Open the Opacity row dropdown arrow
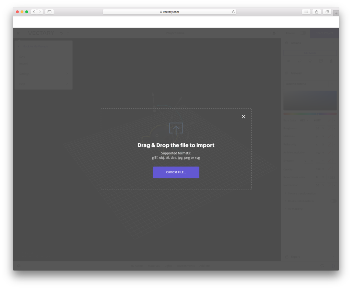 335,169
